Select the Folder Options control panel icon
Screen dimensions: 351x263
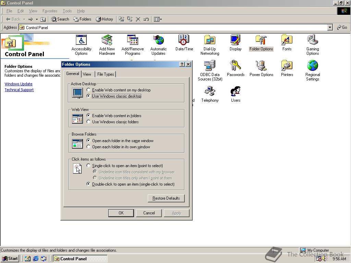click(x=261, y=43)
